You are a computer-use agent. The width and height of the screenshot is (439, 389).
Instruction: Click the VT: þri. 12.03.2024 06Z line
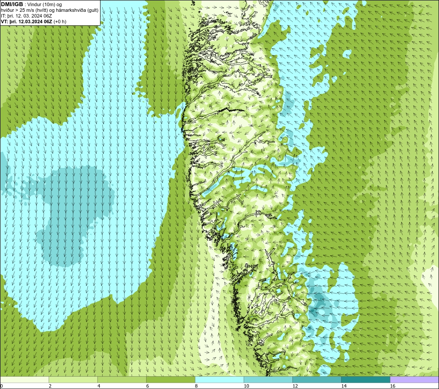pos(34,21)
